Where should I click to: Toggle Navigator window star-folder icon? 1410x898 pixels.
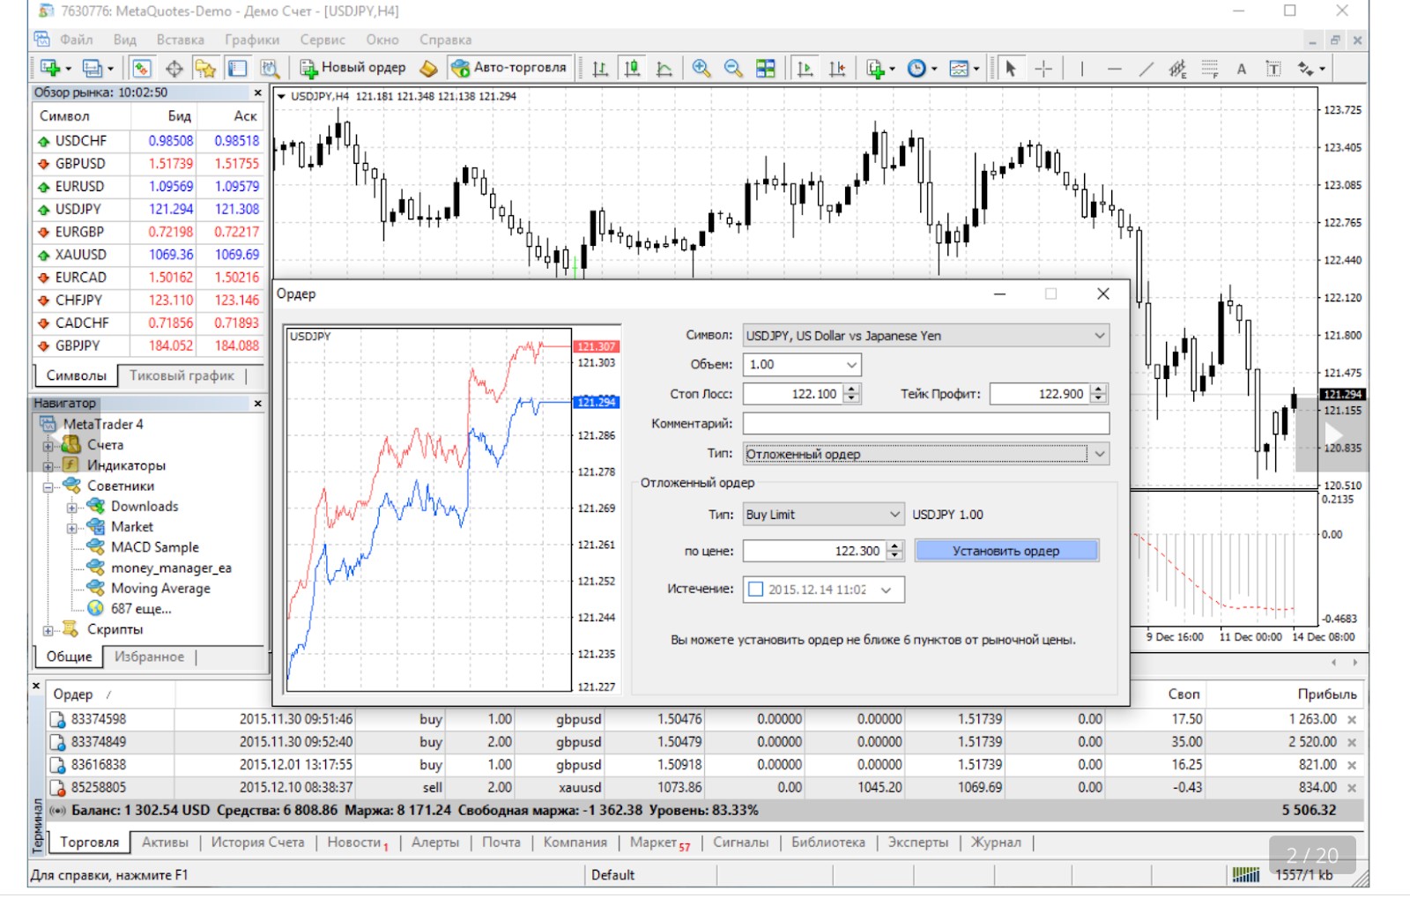pyautogui.click(x=205, y=68)
